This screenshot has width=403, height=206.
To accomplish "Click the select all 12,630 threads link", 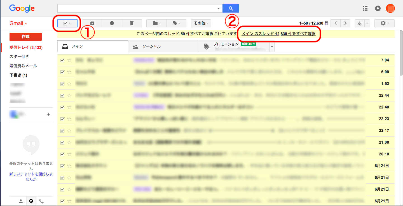I will (x=278, y=34).
